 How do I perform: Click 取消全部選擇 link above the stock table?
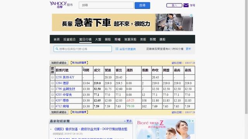[x=79, y=63]
